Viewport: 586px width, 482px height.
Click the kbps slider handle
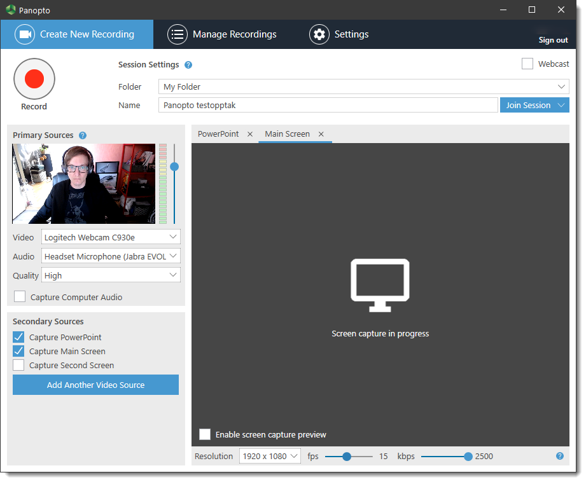468,456
